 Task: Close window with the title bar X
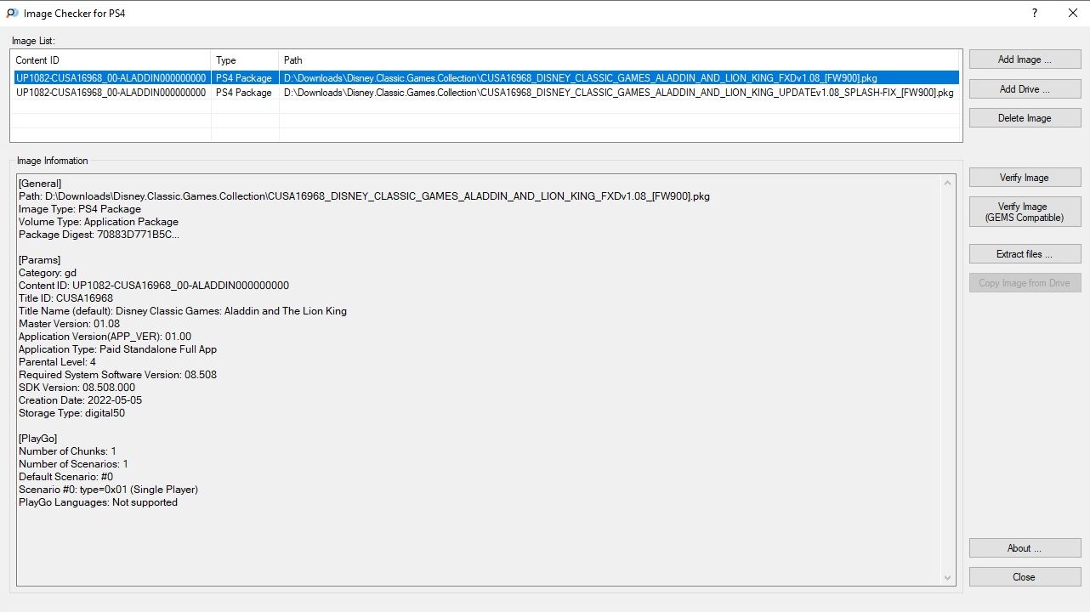click(1072, 13)
